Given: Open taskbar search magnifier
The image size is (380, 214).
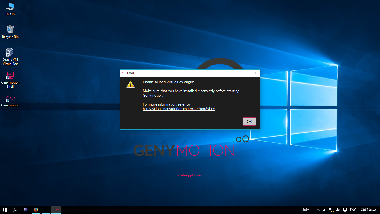Looking at the screenshot, I should pos(15,210).
